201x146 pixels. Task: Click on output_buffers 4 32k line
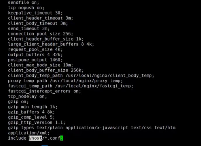point(35,55)
